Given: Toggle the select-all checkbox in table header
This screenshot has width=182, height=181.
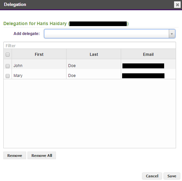Looking at the screenshot, I should tap(8, 54).
